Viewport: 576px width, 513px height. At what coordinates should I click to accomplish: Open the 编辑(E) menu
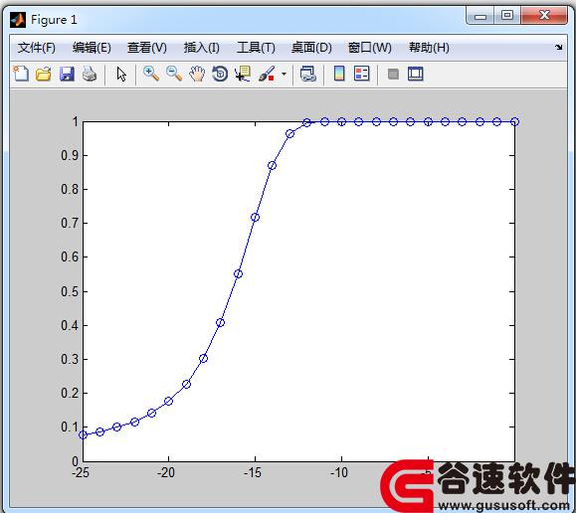click(92, 48)
